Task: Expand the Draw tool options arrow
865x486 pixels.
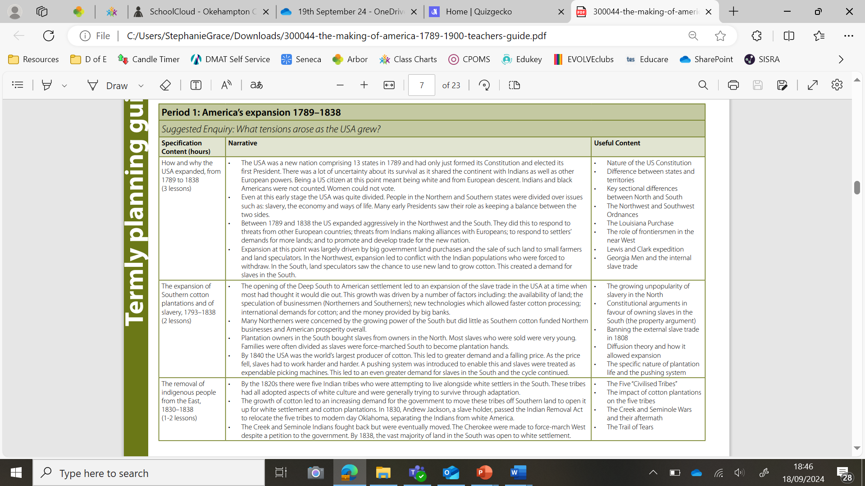Action: pyautogui.click(x=141, y=85)
